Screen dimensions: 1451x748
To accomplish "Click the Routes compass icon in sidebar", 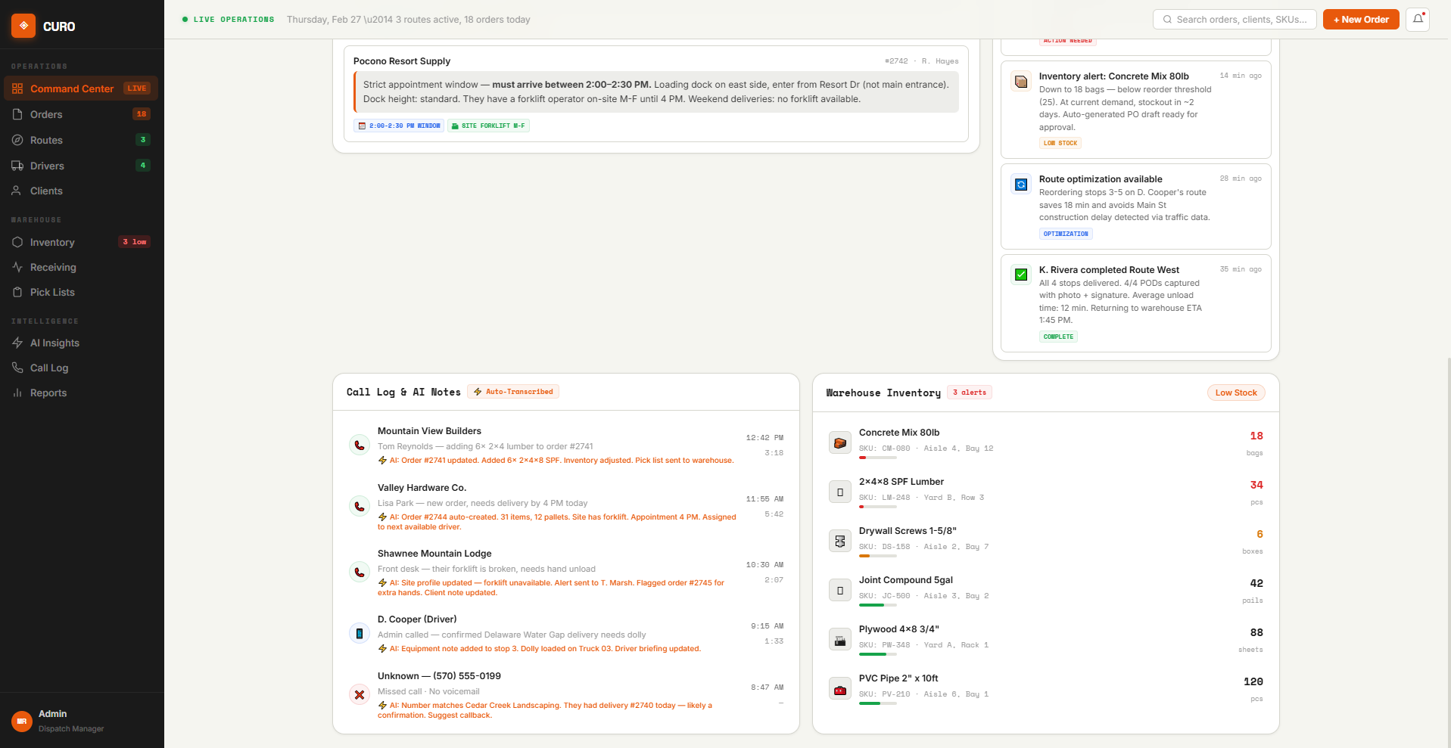I will (x=17, y=140).
